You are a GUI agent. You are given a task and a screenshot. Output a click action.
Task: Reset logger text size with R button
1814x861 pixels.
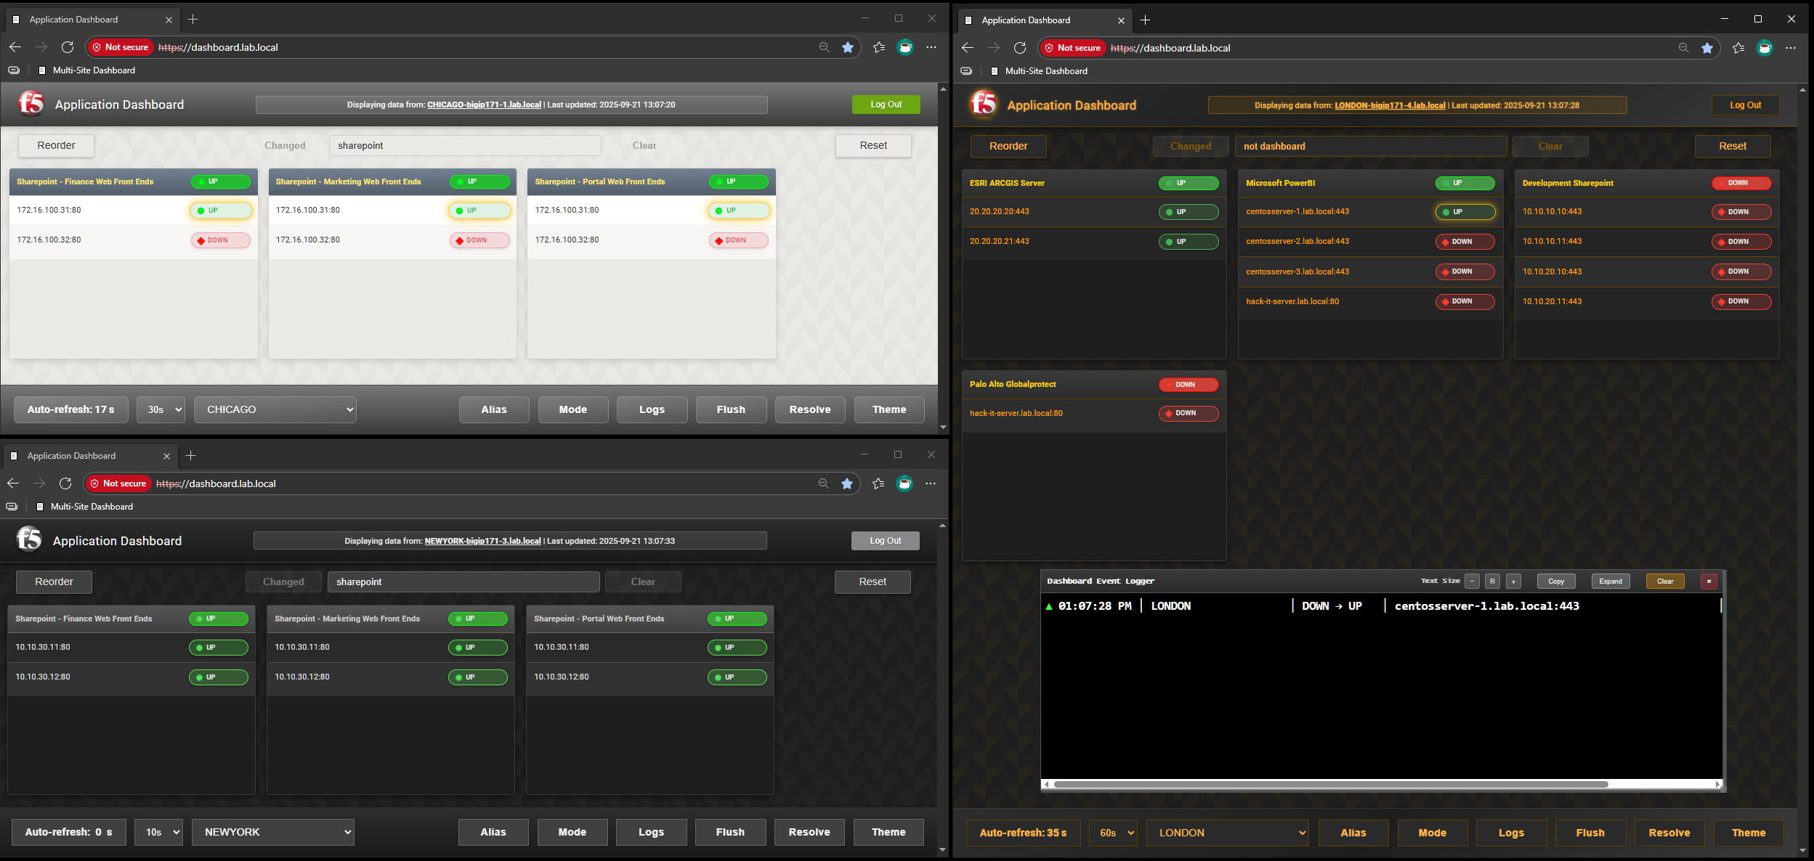(x=1492, y=582)
